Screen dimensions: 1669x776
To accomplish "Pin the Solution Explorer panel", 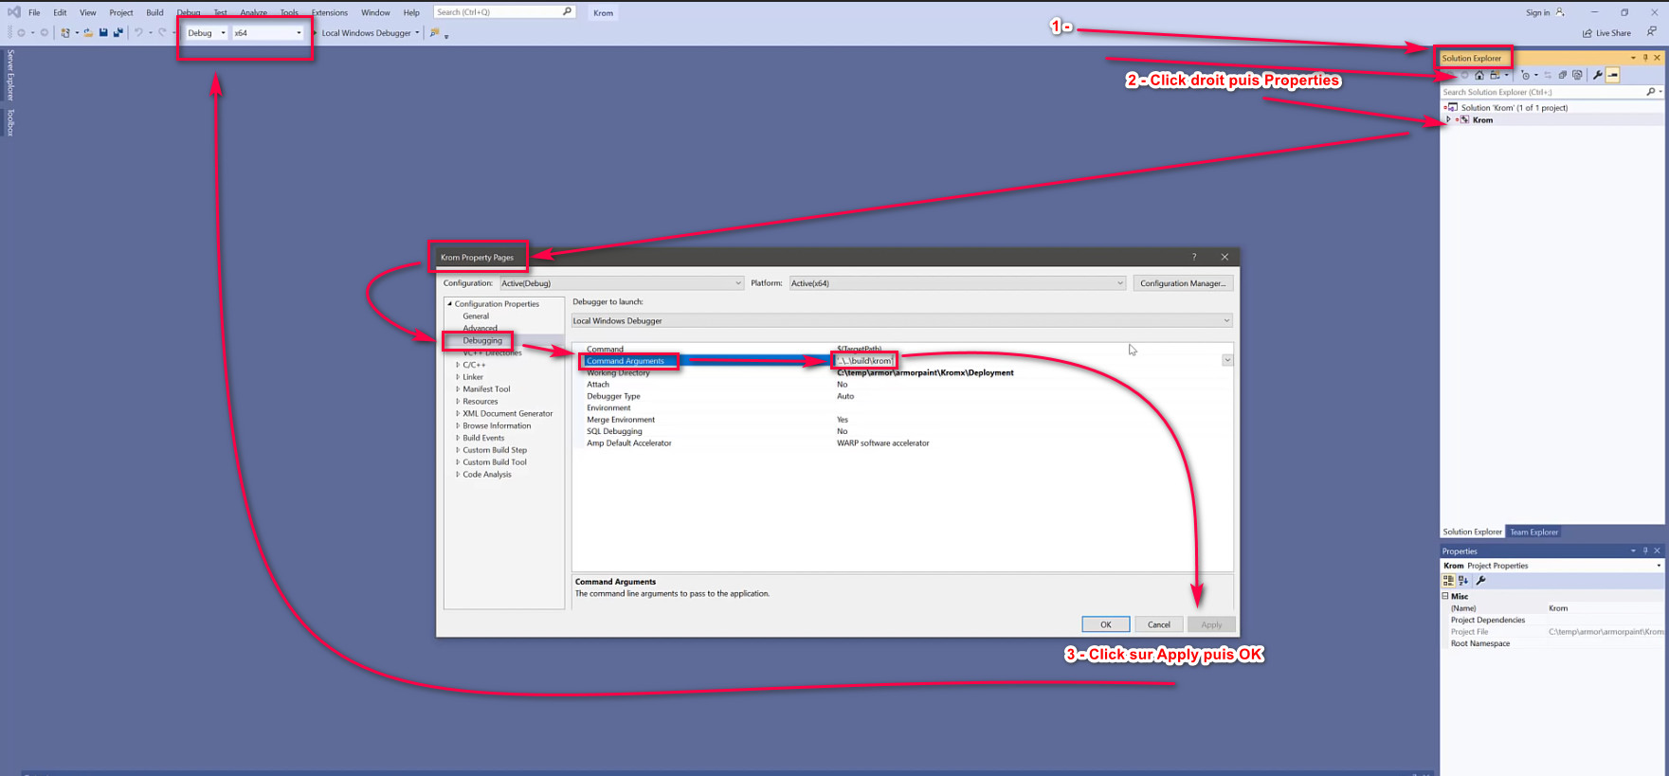I will coord(1645,58).
